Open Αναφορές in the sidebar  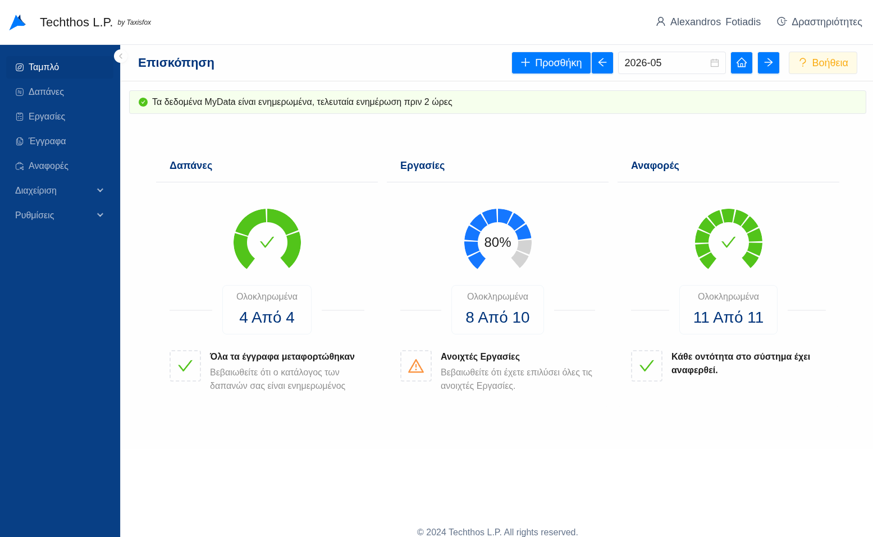pyautogui.click(x=60, y=166)
